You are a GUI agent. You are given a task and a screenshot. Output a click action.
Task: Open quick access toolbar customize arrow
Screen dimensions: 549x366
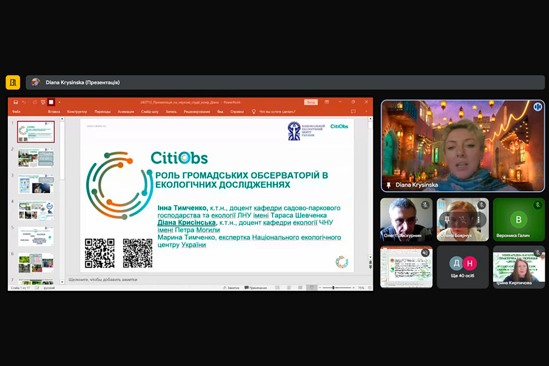coord(60,102)
